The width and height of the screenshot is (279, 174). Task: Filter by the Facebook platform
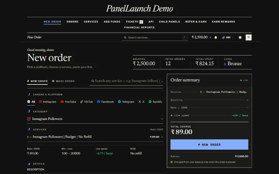pyautogui.click(x=105, y=102)
